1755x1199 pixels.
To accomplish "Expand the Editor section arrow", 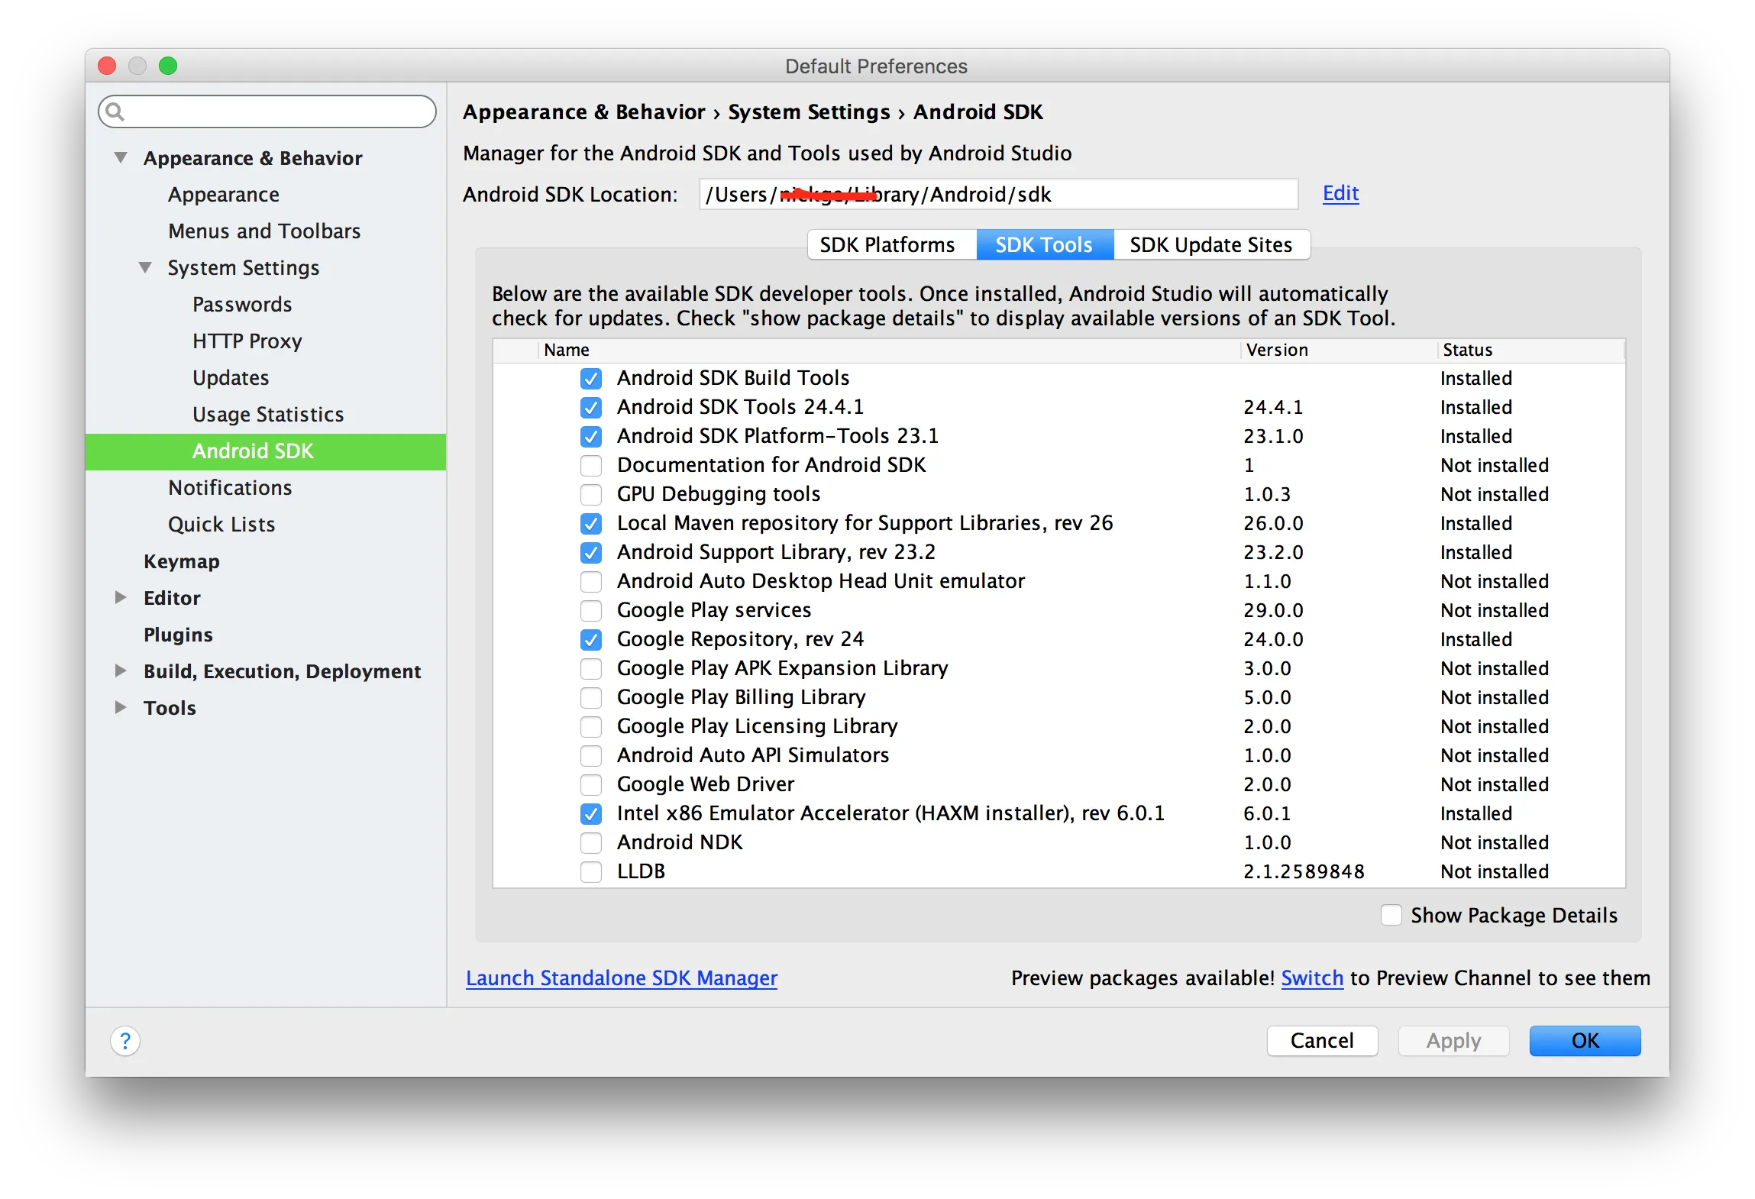I will (121, 598).
